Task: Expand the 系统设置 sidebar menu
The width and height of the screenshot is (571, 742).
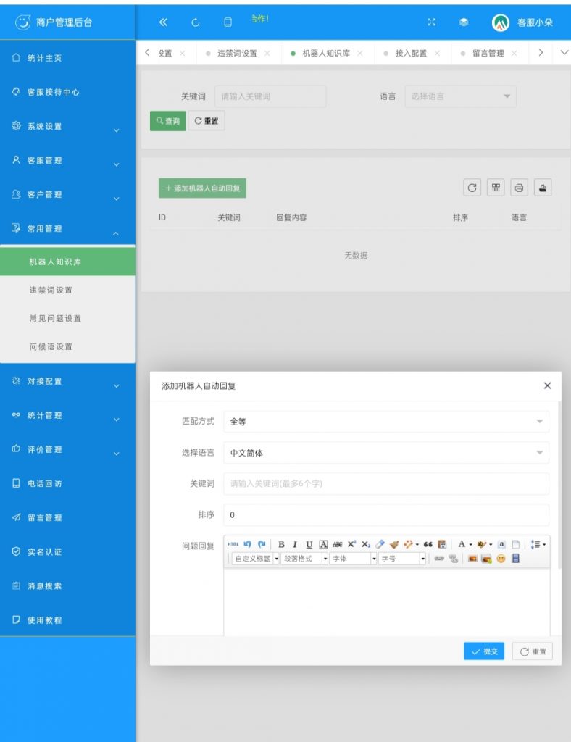Action: click(67, 127)
